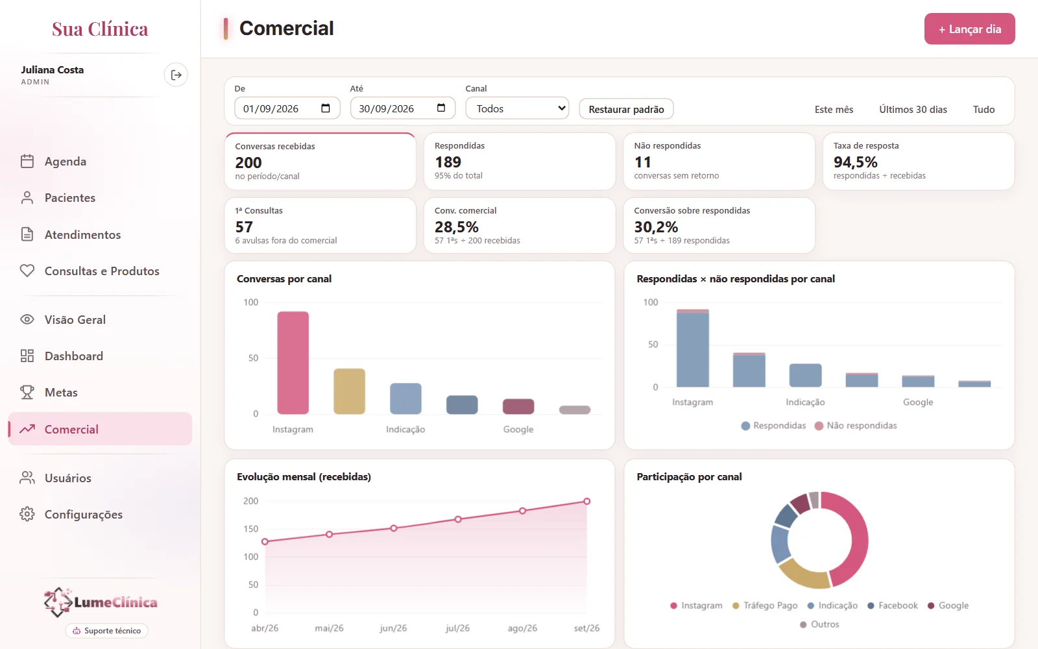Toggle Google in the donut legend
Viewport: 1038px width, 649px height.
coord(948,606)
